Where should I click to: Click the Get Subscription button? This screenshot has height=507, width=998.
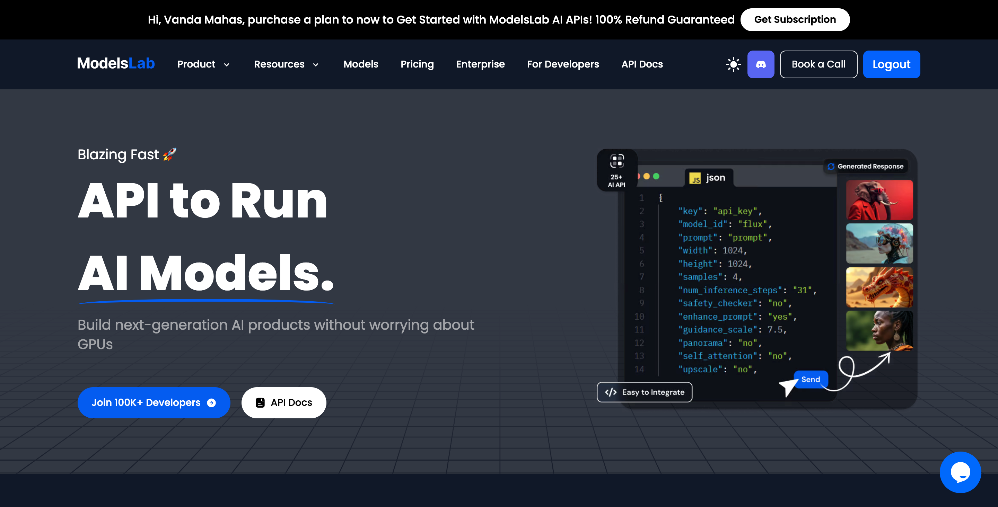[x=795, y=20]
